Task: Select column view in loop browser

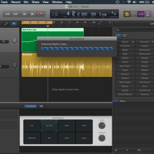Action: 124,35
